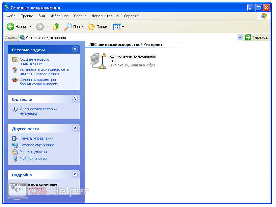Select the Local Area Connection icon
276x207 pixels.
pos(98,61)
